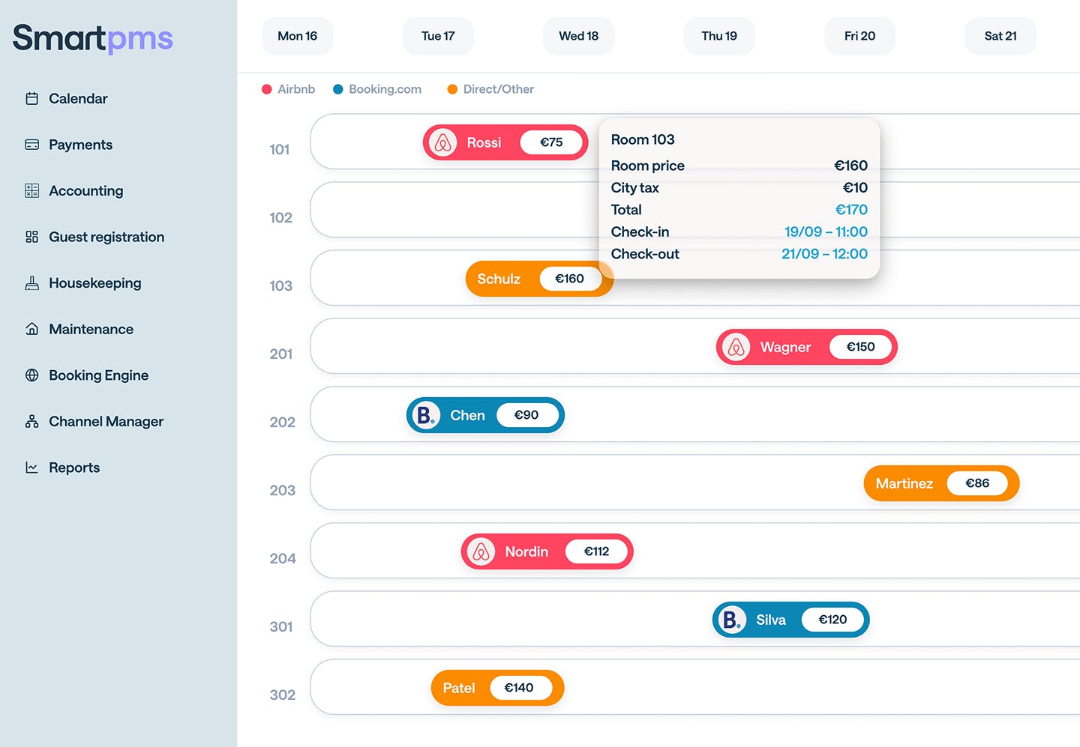Click room number 204 label
Screen dimensions: 1080x747
tap(283, 559)
